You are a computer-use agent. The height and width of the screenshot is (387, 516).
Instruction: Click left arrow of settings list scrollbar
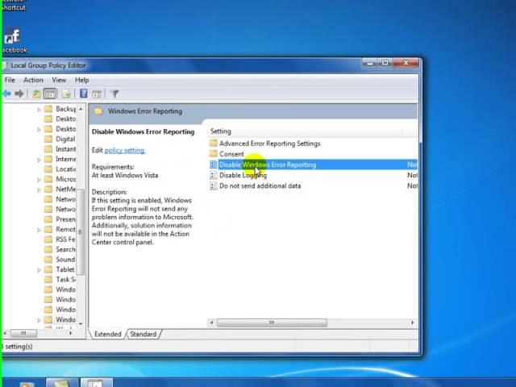[211, 322]
